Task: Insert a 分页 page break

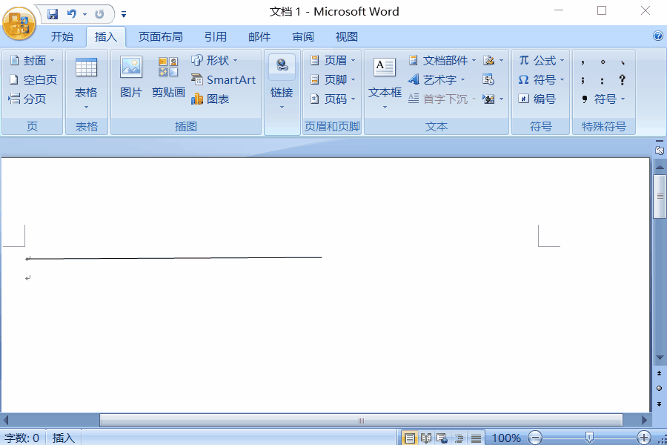Action: 27,99
